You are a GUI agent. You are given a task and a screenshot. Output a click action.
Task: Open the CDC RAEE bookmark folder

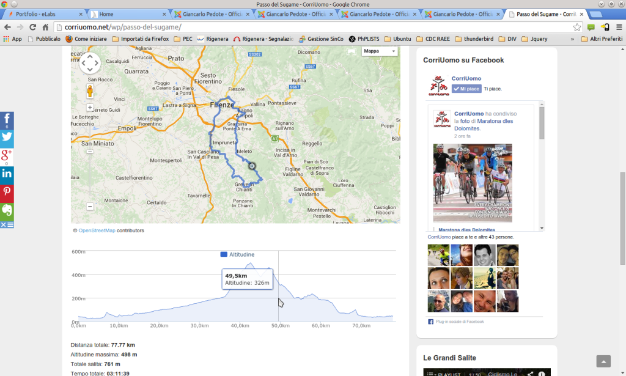click(433, 39)
